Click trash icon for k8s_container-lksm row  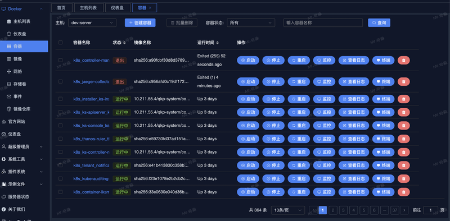pos(403,192)
